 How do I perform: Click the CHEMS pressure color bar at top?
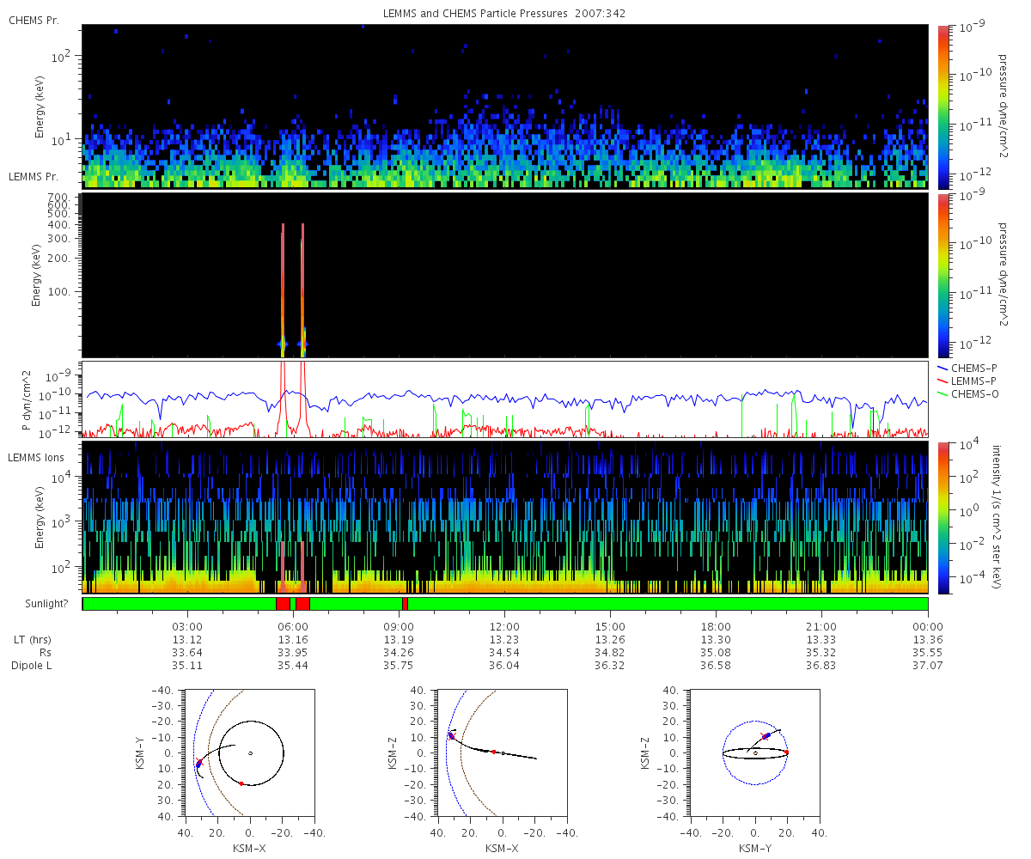943,106
